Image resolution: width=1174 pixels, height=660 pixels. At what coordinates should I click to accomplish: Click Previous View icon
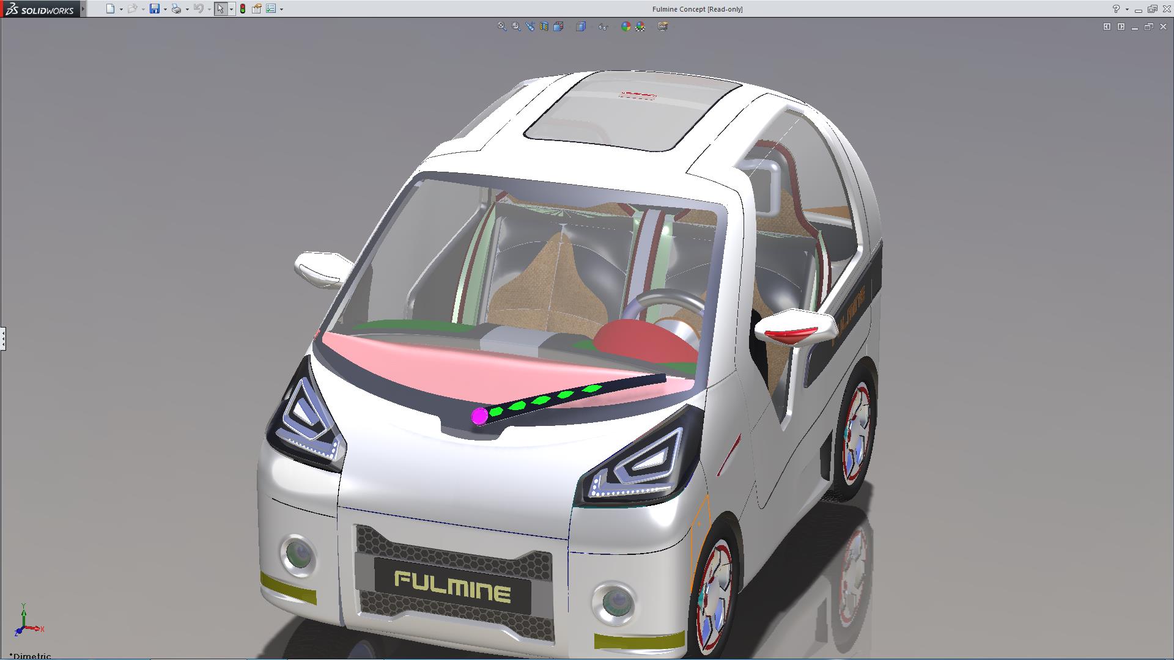click(530, 26)
